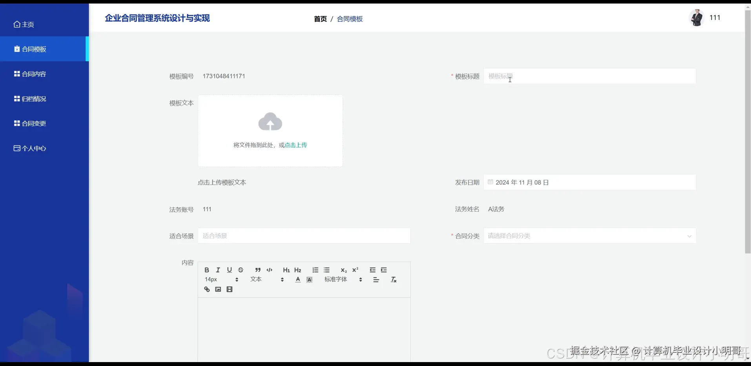Open the font color picker
The height and width of the screenshot is (366, 751).
(298, 279)
